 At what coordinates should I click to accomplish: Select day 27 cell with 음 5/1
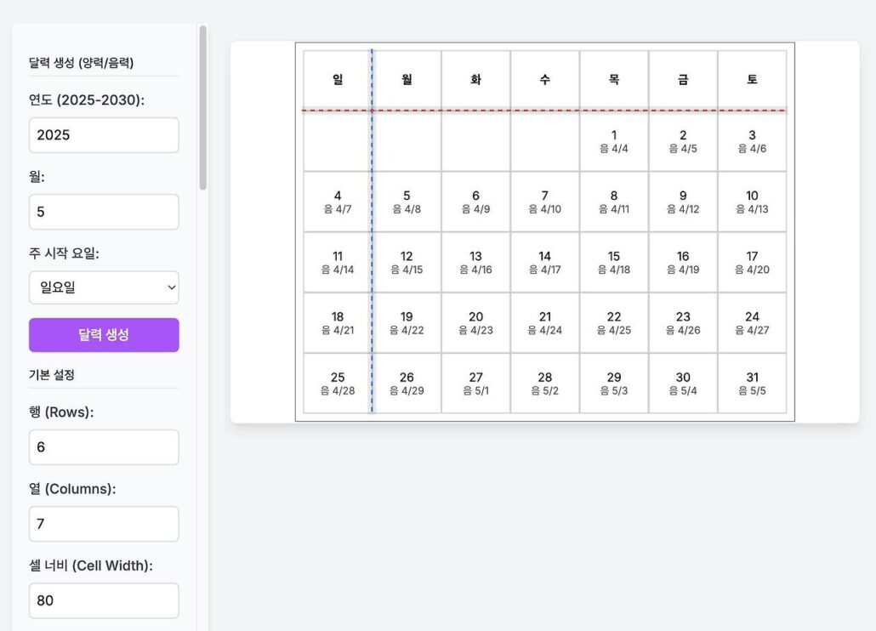coord(475,384)
